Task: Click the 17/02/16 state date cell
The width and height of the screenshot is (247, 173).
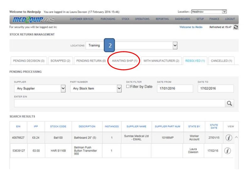Action: (213, 151)
